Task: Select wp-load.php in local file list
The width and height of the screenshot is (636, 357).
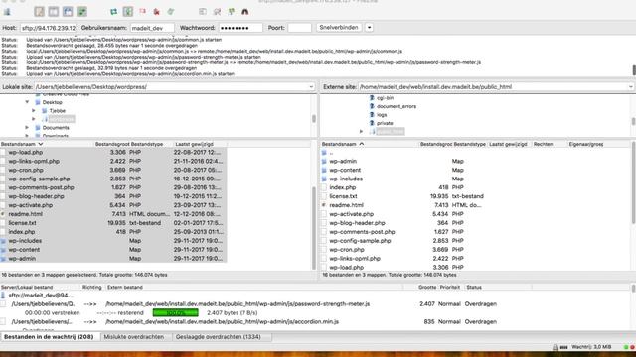Action: 113,152
